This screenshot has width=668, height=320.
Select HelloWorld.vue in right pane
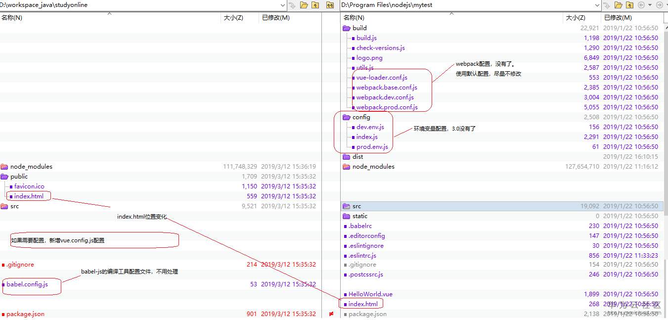(370, 294)
